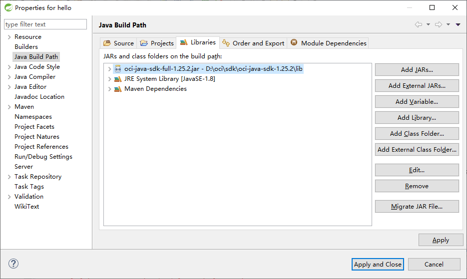Click the Add External JARs button
467x279 pixels.
coord(417,86)
